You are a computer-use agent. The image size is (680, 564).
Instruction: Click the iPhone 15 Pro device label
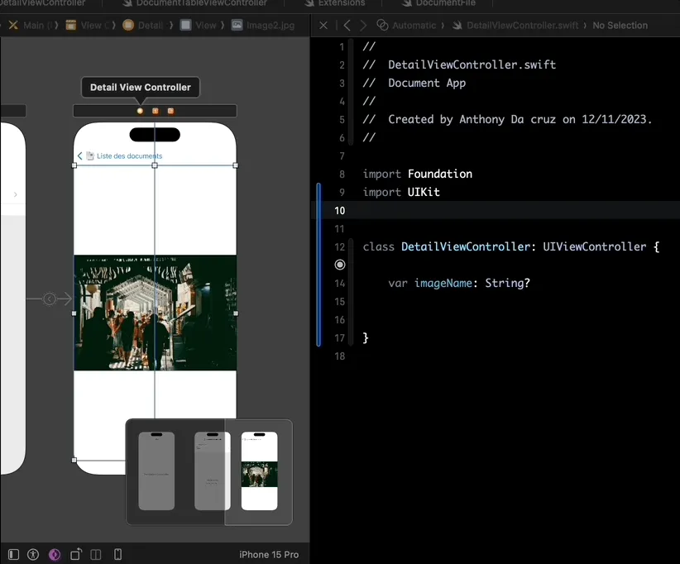(269, 554)
